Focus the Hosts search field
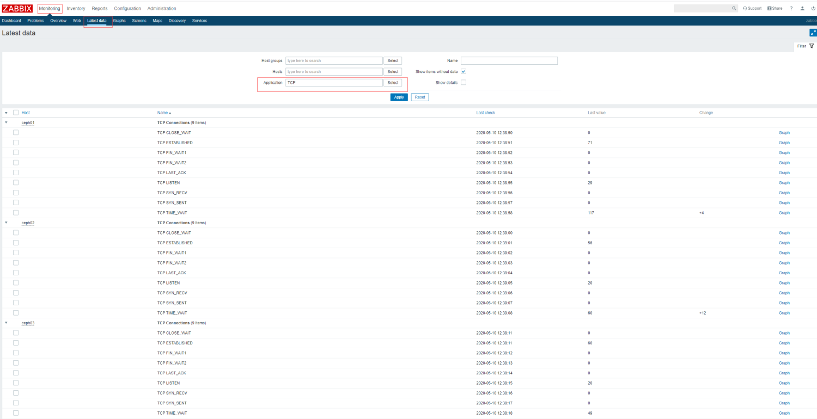The width and height of the screenshot is (817, 419). point(334,72)
